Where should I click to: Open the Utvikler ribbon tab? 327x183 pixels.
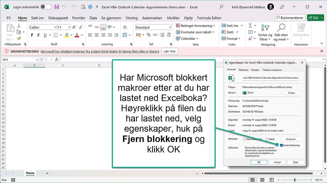[173, 18]
